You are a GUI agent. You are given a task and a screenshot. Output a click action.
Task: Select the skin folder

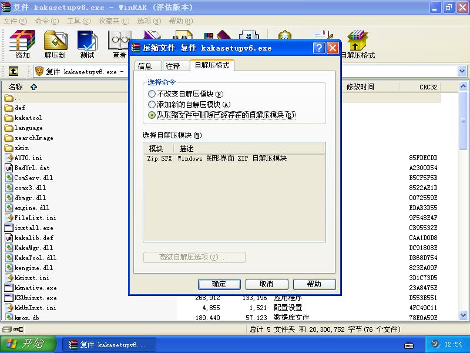point(17,148)
